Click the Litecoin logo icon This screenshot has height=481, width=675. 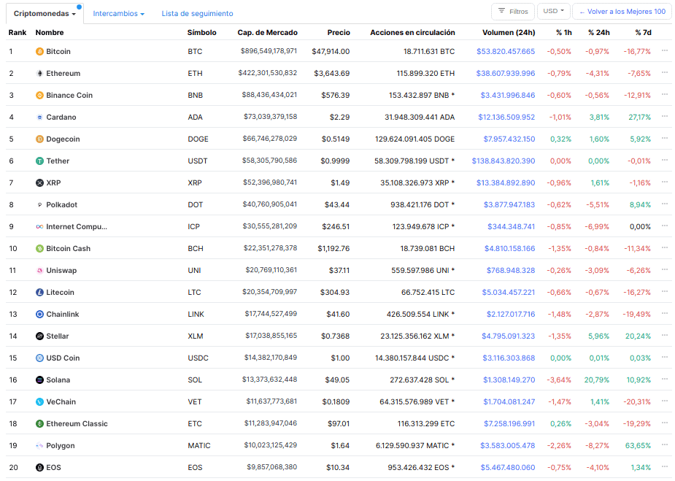39,293
